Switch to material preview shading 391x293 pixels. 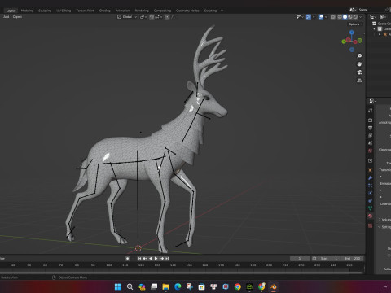pos(350,17)
